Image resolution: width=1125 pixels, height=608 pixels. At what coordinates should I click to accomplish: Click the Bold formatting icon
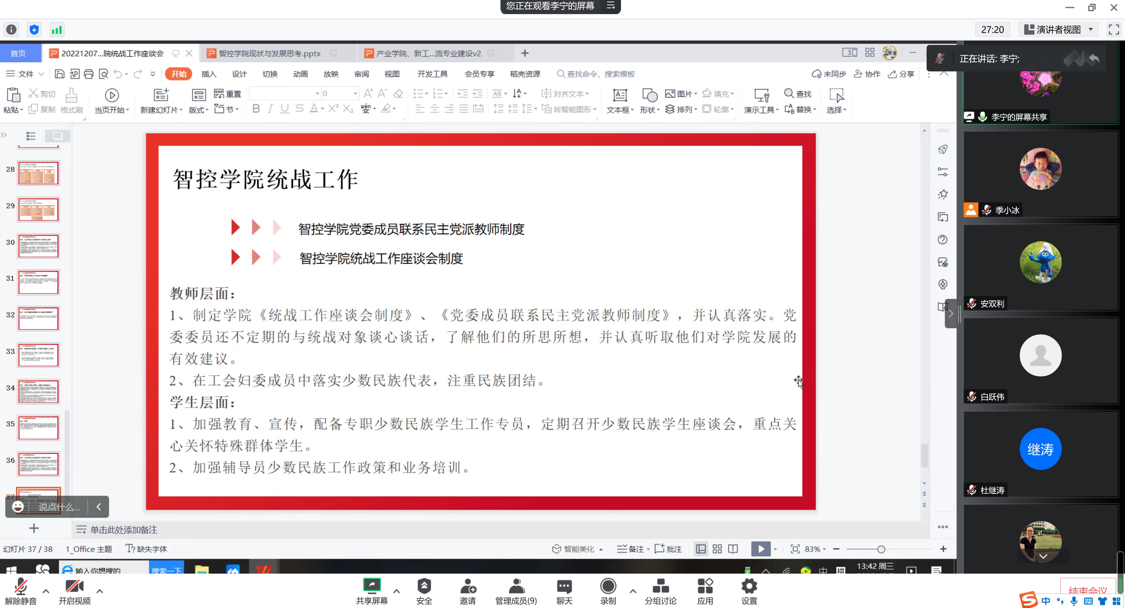tap(256, 109)
